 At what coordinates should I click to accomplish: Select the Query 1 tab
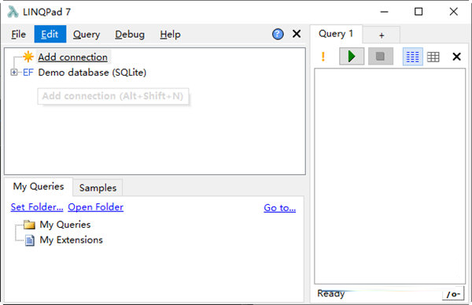coord(336,33)
